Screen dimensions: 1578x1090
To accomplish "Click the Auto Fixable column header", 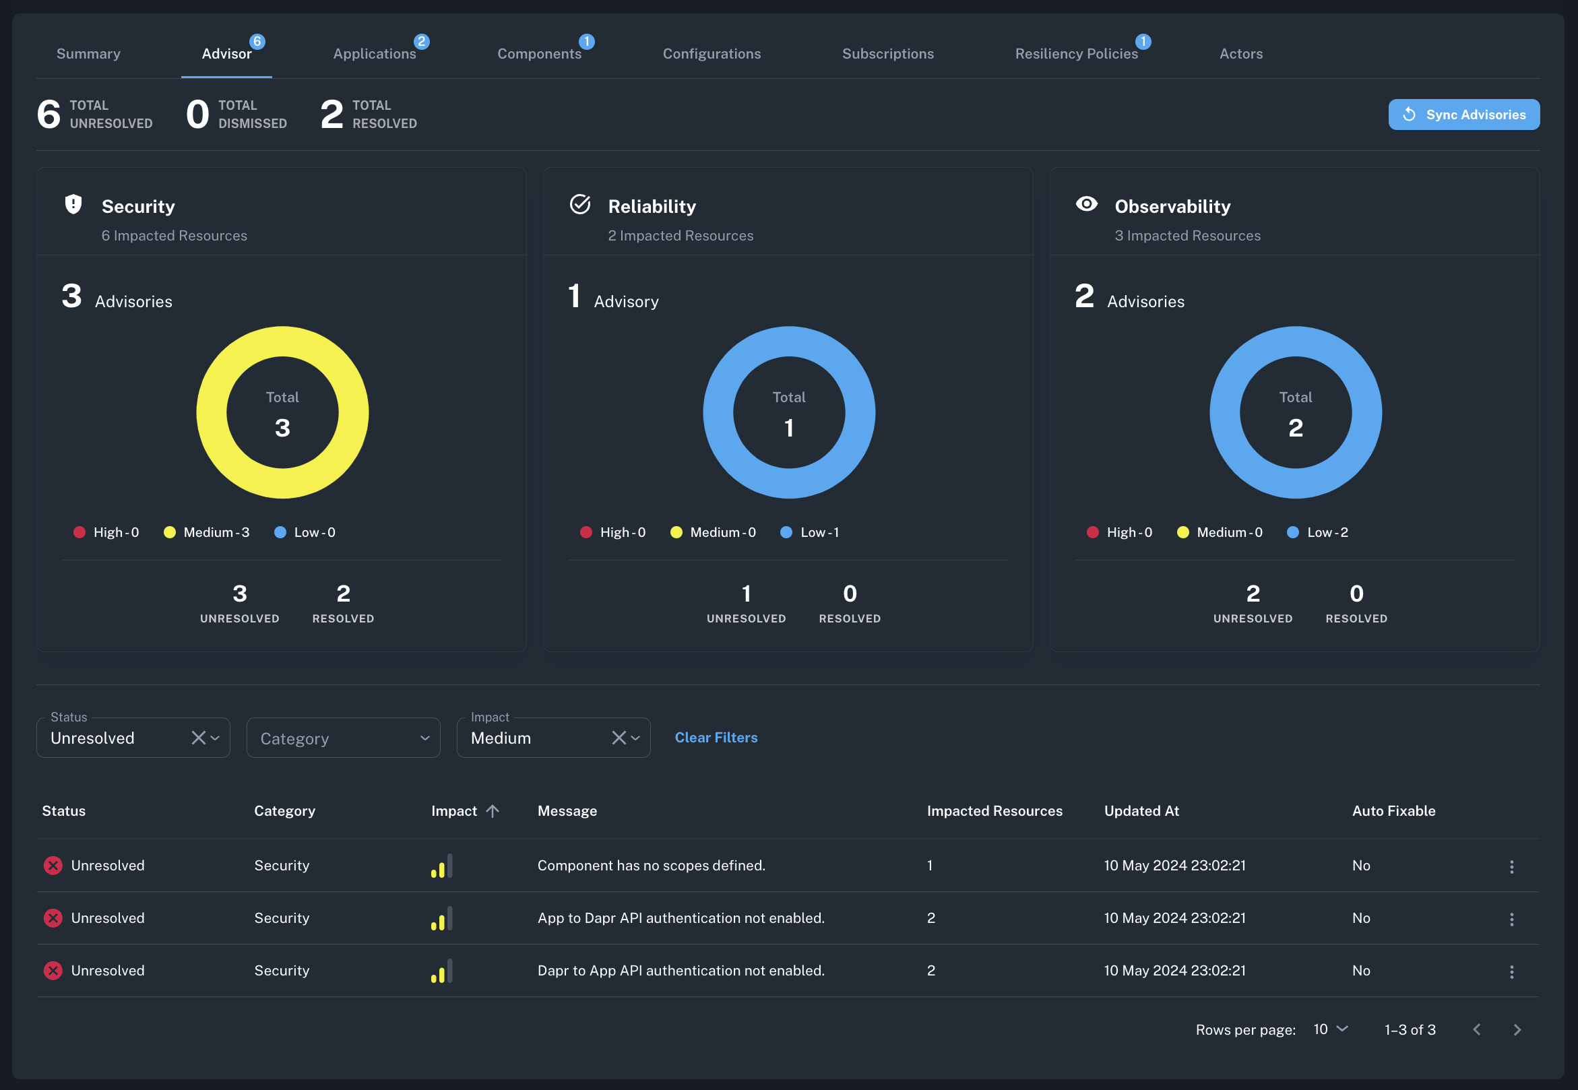I will [1393, 810].
